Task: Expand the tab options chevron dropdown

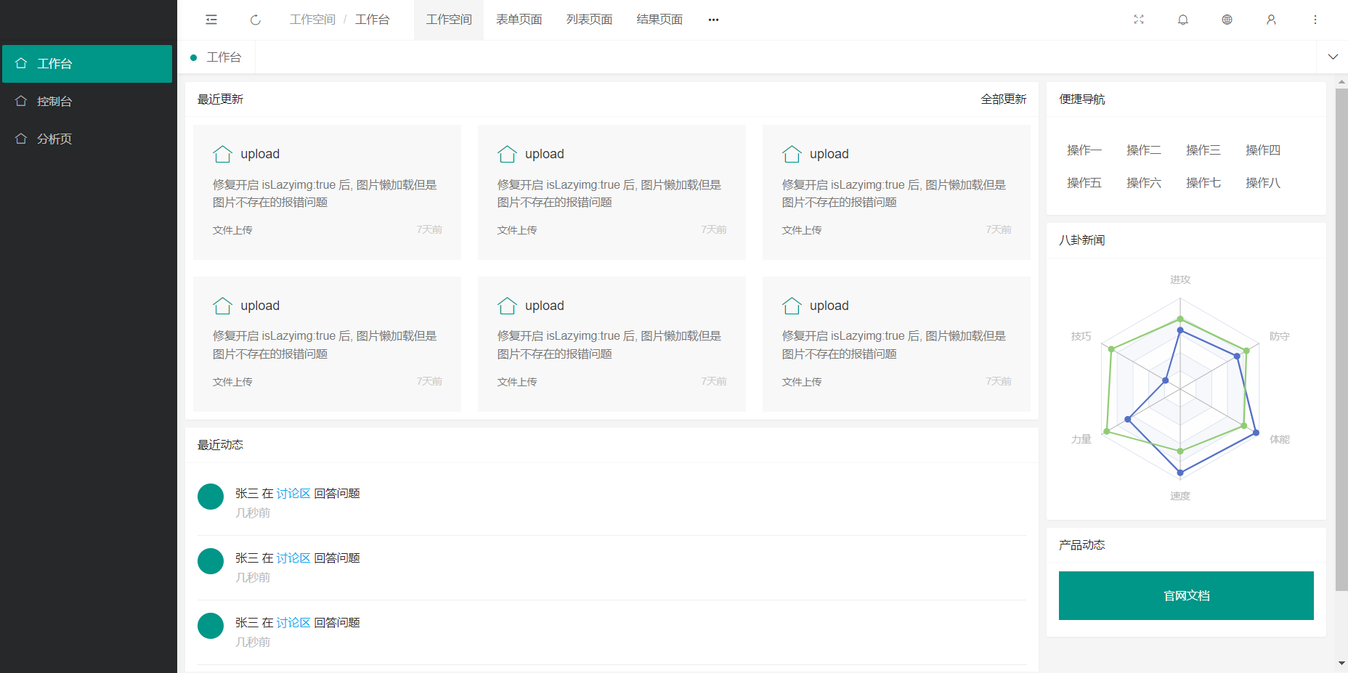Action: click(1333, 57)
